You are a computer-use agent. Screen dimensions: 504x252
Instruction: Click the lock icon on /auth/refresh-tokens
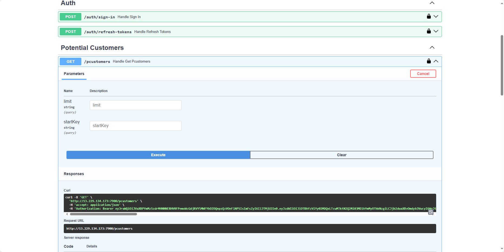(x=429, y=31)
